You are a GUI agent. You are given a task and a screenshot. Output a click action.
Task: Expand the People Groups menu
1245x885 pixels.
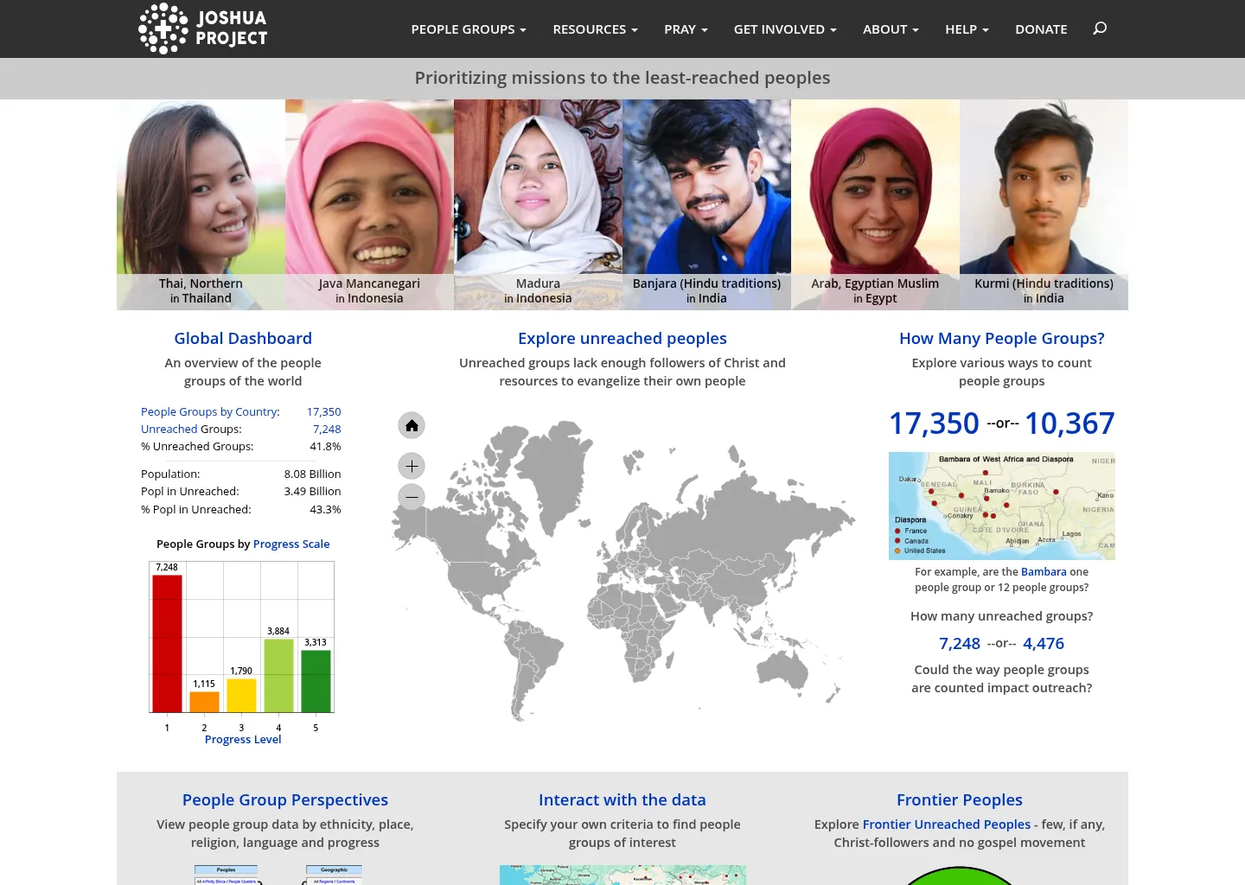click(x=469, y=29)
